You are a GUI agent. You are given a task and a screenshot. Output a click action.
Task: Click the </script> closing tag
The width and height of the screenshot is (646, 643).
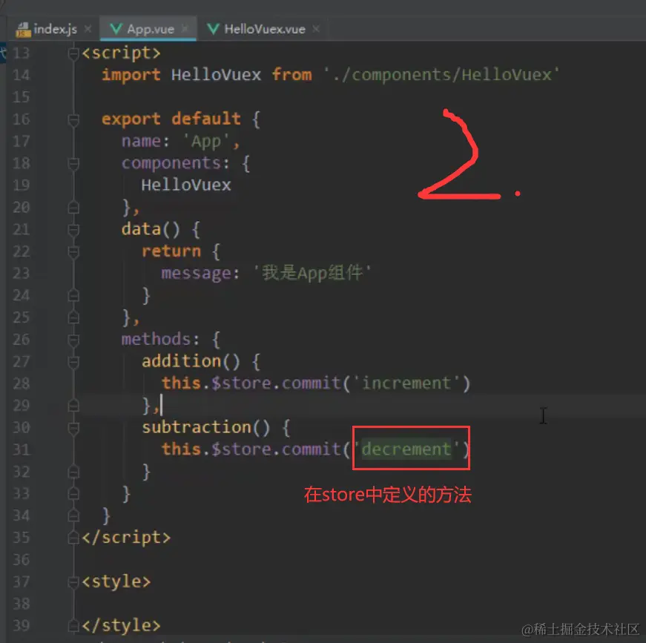point(126,538)
